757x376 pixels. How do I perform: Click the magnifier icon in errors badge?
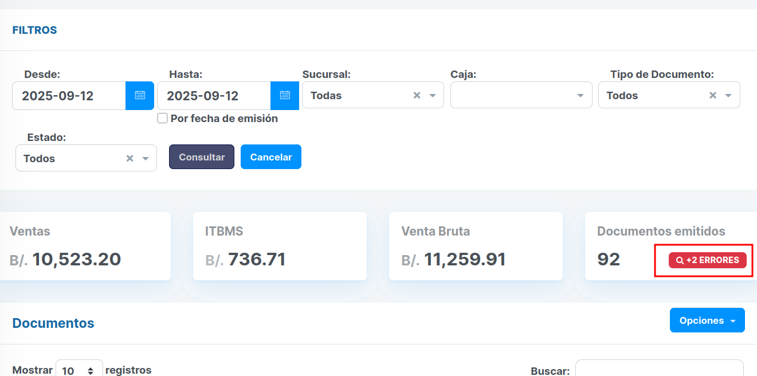680,260
